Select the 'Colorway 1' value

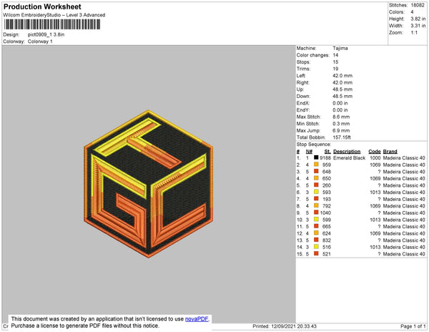click(40, 41)
